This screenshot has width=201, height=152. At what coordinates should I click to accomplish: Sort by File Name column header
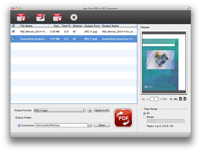click(34, 26)
